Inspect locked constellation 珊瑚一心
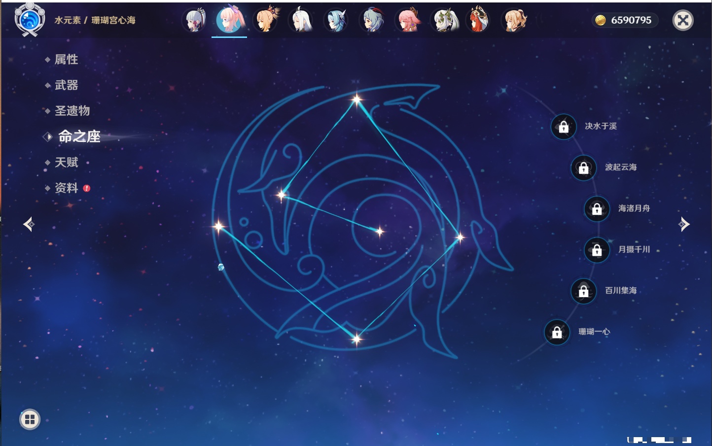 point(557,332)
